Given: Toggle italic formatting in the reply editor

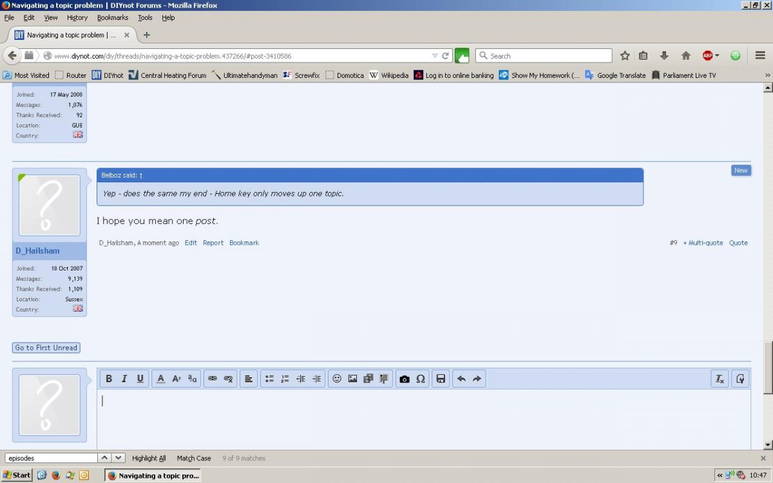Looking at the screenshot, I should pyautogui.click(x=124, y=379).
